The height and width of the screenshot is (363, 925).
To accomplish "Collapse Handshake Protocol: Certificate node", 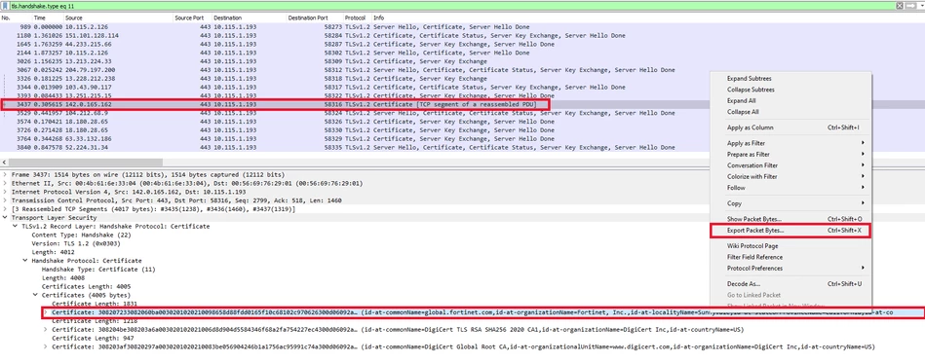I will point(25,261).
